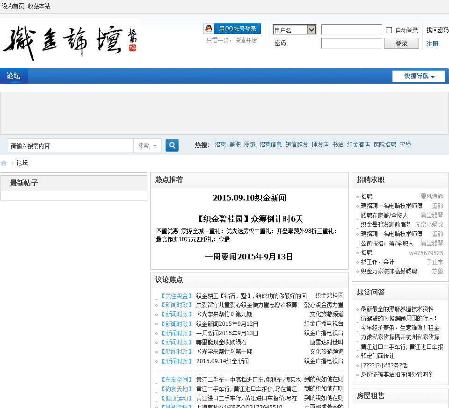Open post 织金新闻2015年9月12日
This screenshot has width=449, height=408.
tap(227, 324)
